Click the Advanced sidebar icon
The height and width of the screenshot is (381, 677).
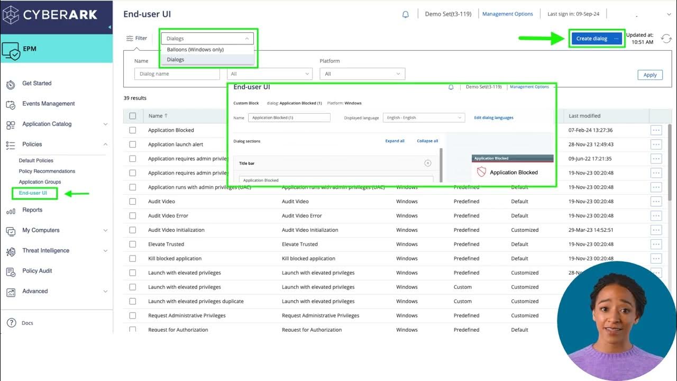[x=11, y=292]
